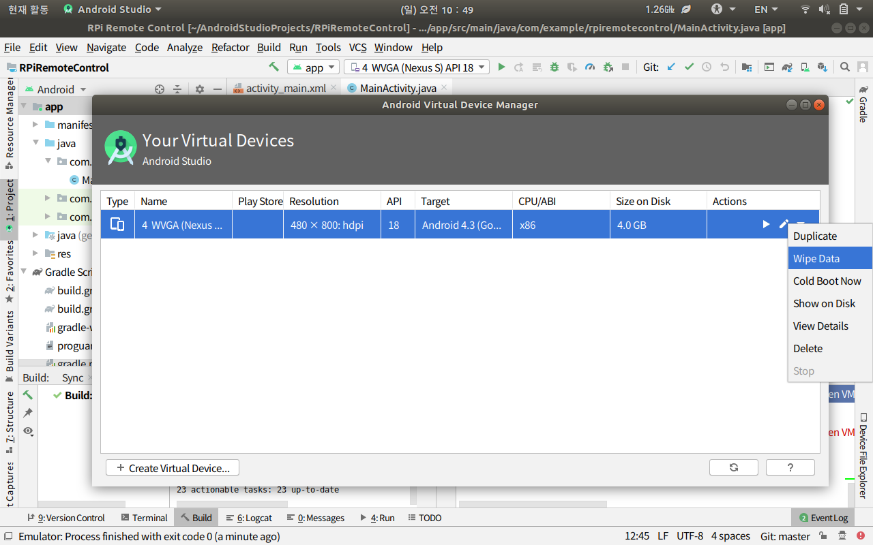Click Git Commit green checkmark
This screenshot has width=873, height=545.
pyautogui.click(x=689, y=67)
